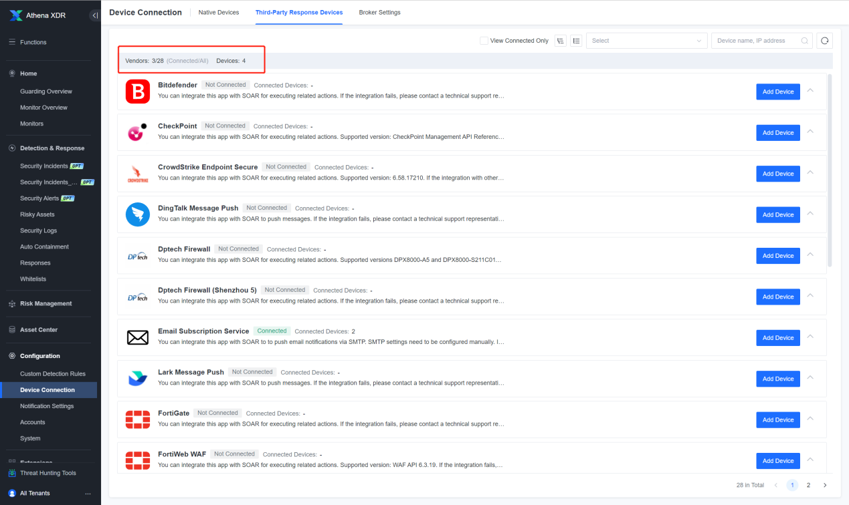Image resolution: width=849 pixels, height=505 pixels.
Task: Add a device for CheckPoint
Action: [778, 133]
